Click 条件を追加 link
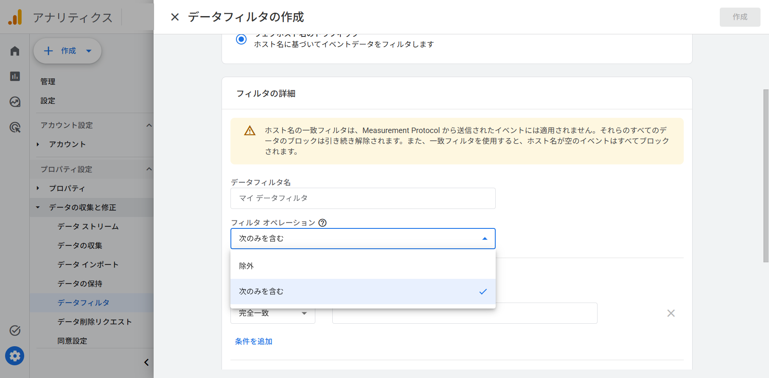Screen dimensions: 769x378 click(x=254, y=342)
